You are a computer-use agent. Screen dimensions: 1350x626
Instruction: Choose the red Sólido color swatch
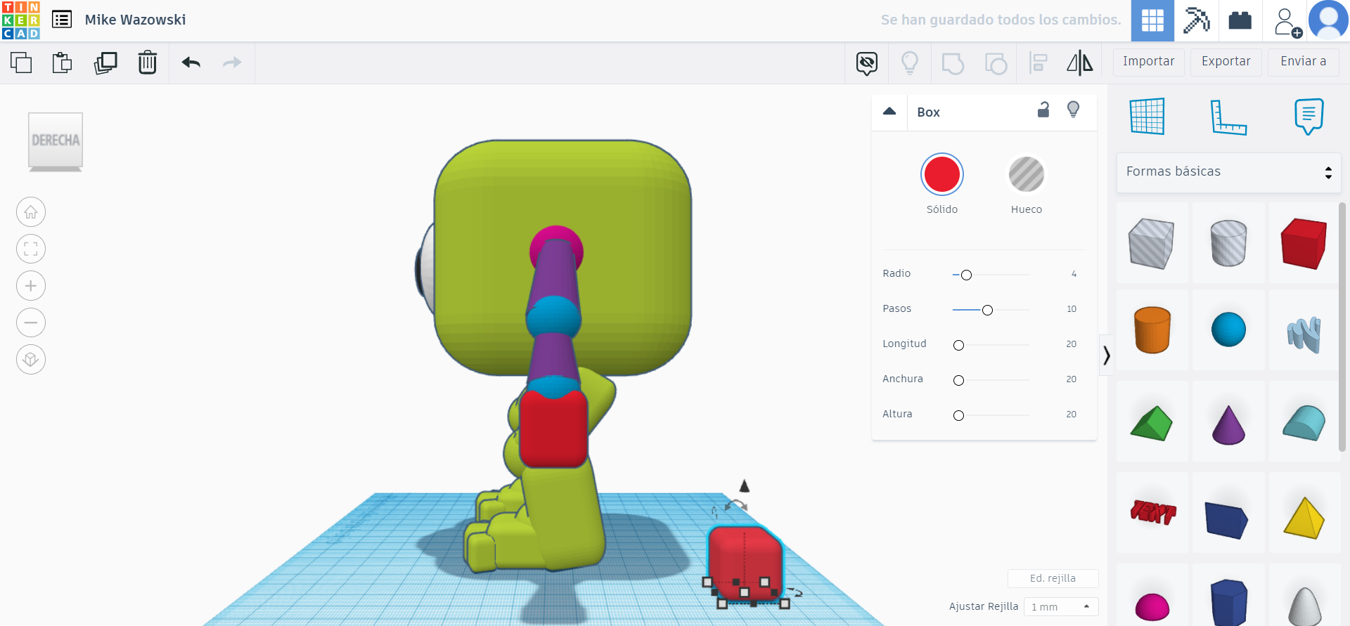point(942,174)
